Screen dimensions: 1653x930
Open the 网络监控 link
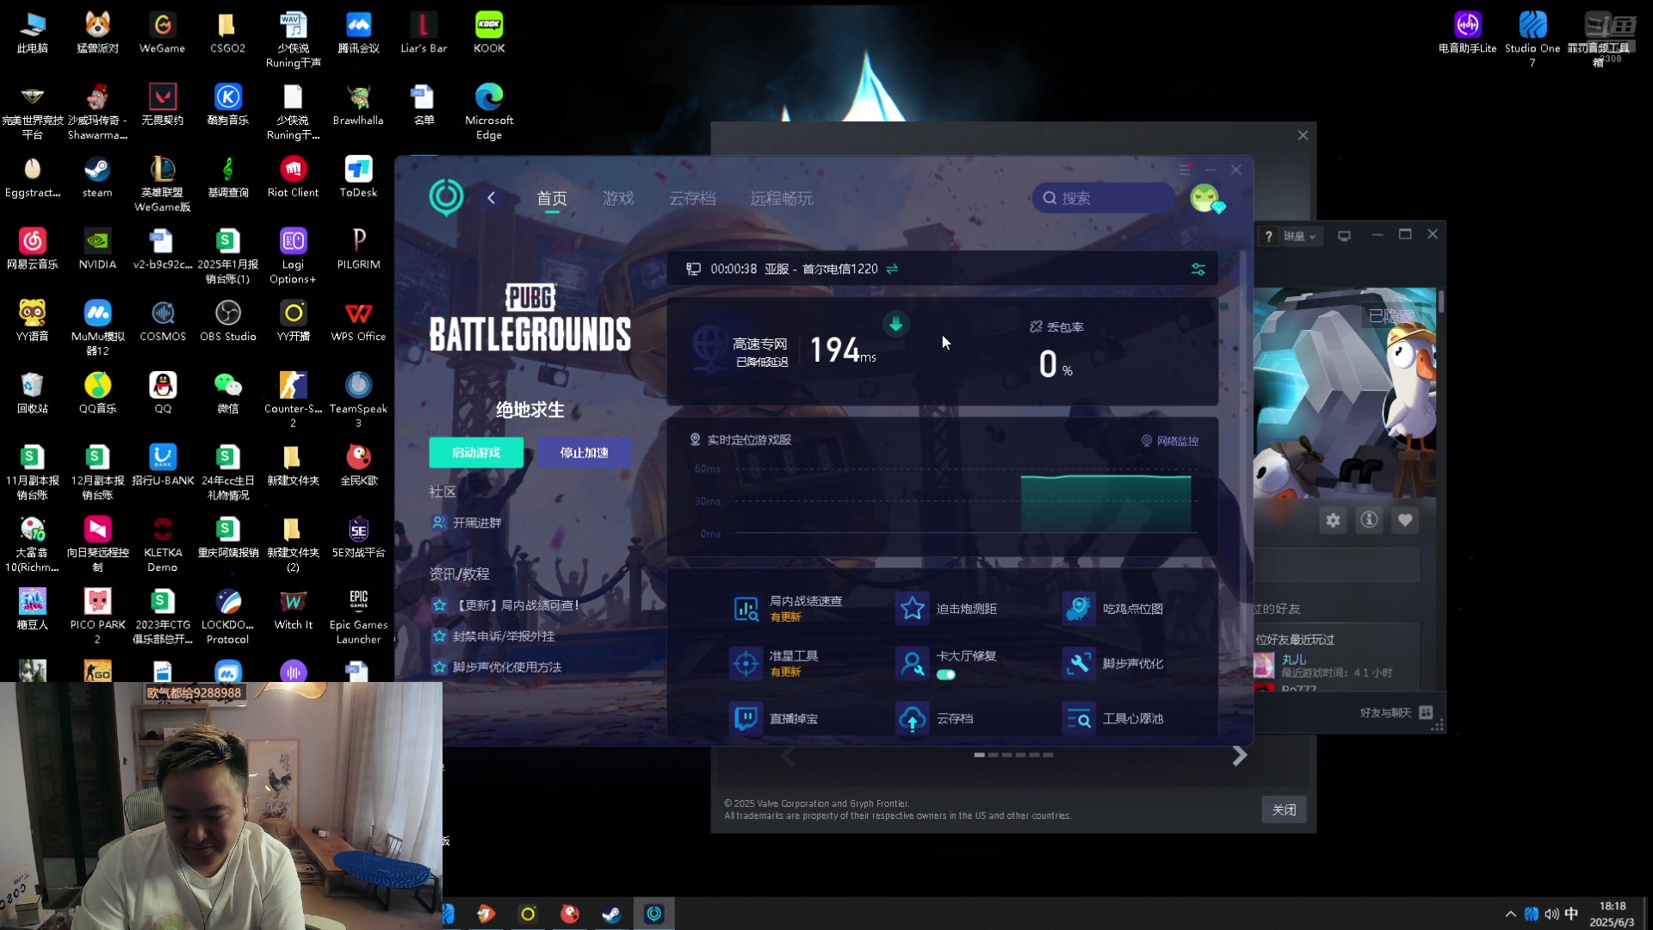coord(1170,441)
